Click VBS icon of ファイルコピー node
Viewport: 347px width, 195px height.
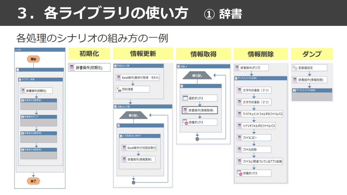(x=239, y=138)
